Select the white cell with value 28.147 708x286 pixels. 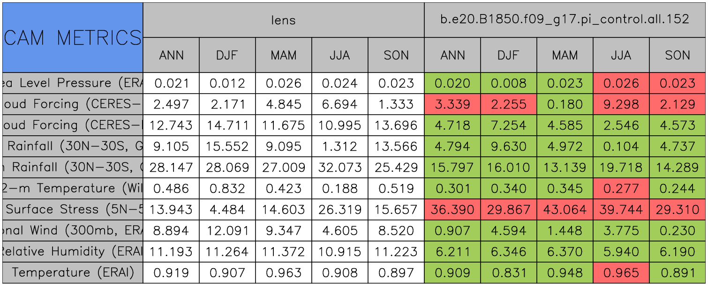tap(171, 168)
